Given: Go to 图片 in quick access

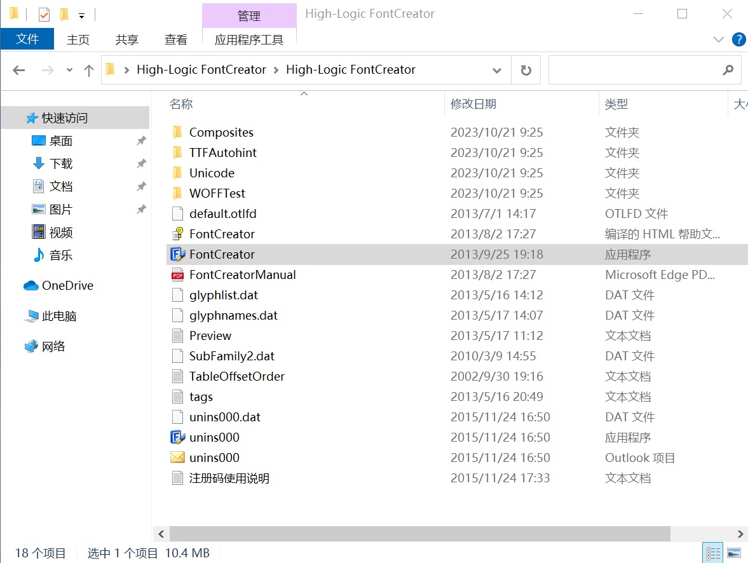Looking at the screenshot, I should 52,210.
